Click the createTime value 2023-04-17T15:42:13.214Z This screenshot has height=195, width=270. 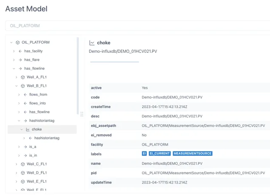pyautogui.click(x=165, y=107)
